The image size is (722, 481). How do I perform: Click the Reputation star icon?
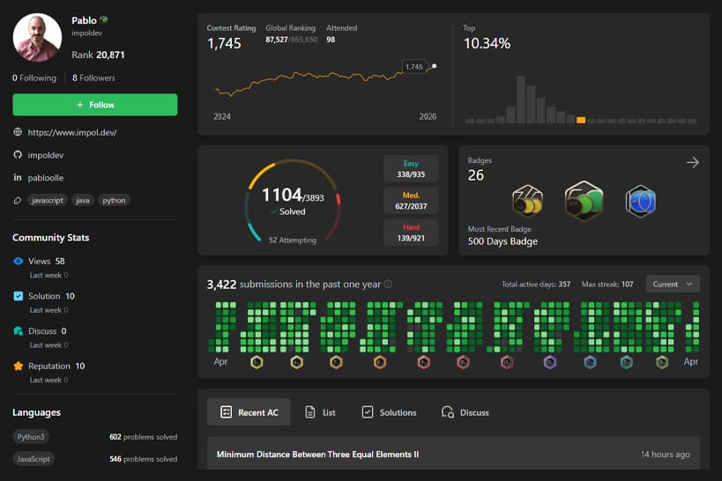click(x=19, y=366)
